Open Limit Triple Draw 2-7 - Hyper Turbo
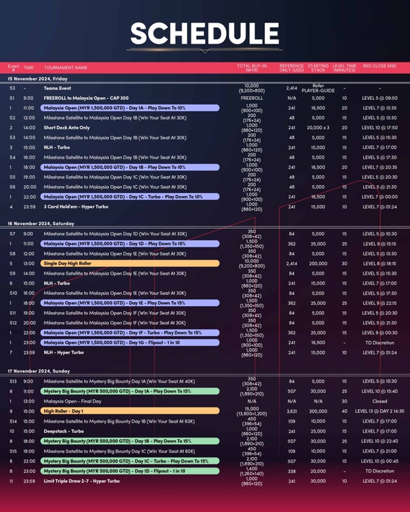 click(x=81, y=481)
